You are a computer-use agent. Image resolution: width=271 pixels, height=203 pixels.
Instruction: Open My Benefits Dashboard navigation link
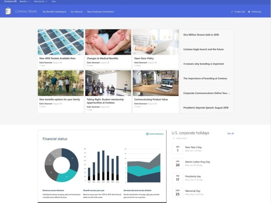54,12
